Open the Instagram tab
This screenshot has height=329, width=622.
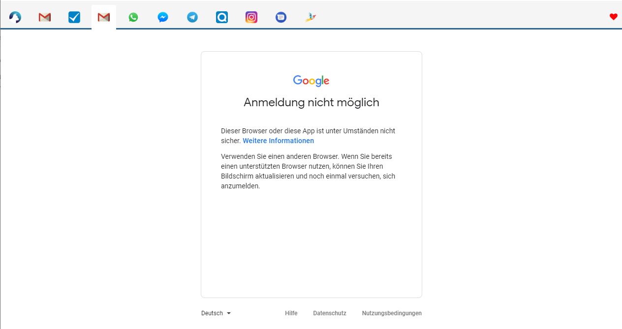pyautogui.click(x=251, y=17)
